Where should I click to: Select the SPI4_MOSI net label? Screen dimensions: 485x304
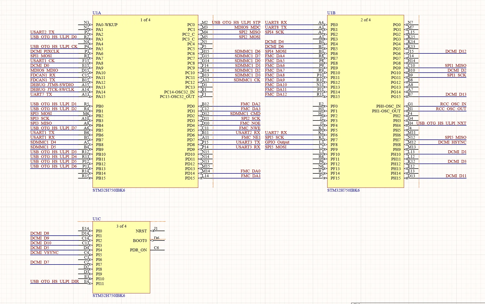[x=276, y=51]
